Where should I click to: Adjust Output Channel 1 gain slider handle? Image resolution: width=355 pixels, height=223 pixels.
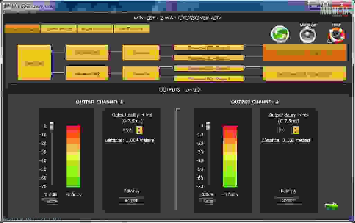tap(52, 126)
